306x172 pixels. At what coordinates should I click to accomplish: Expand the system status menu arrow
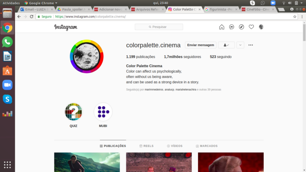(x=302, y=3)
